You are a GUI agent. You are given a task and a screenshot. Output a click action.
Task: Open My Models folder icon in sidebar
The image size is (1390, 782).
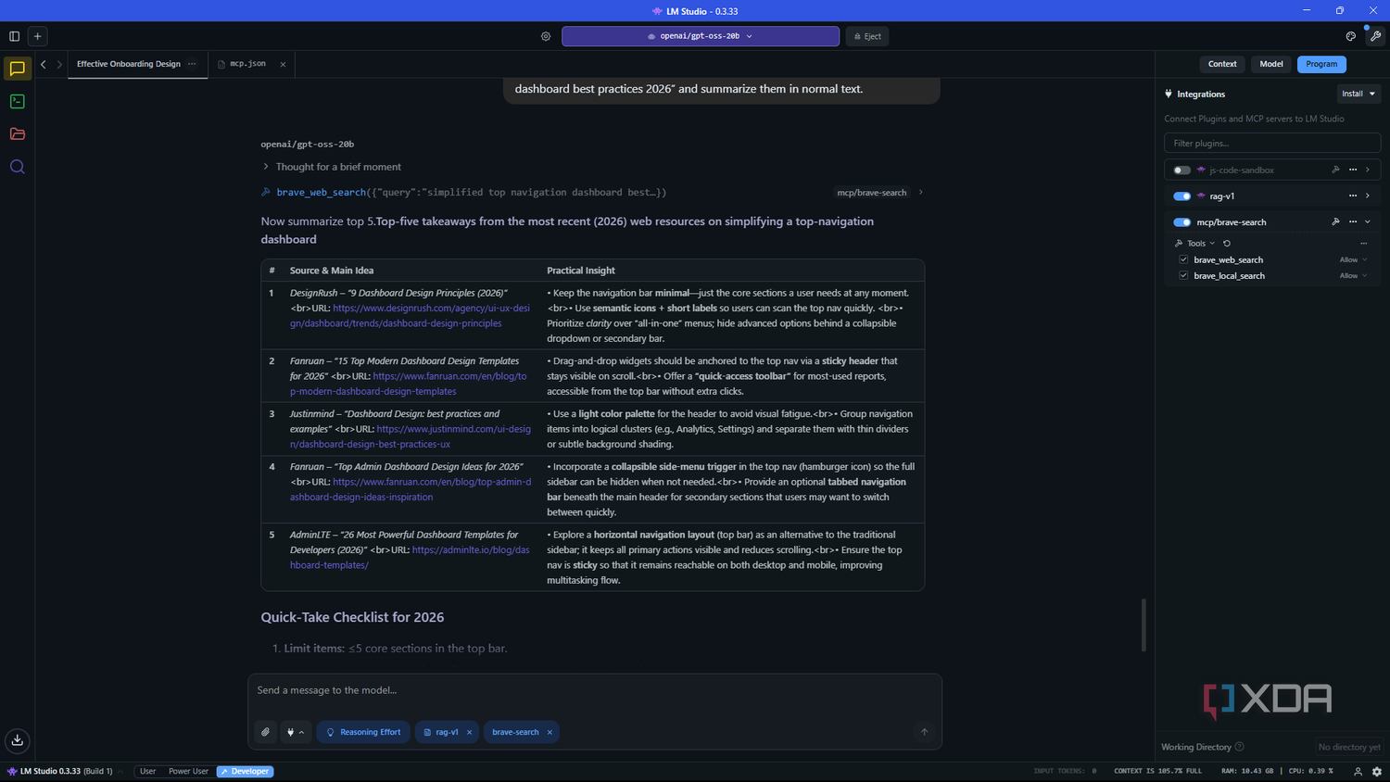[17, 133]
